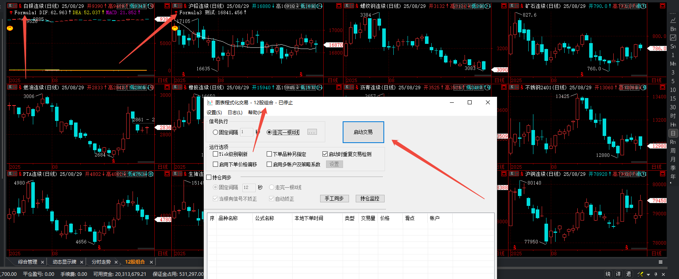Select the boxed chart icon in period sidebar
This screenshot has height=279, width=679.
(x=673, y=38)
